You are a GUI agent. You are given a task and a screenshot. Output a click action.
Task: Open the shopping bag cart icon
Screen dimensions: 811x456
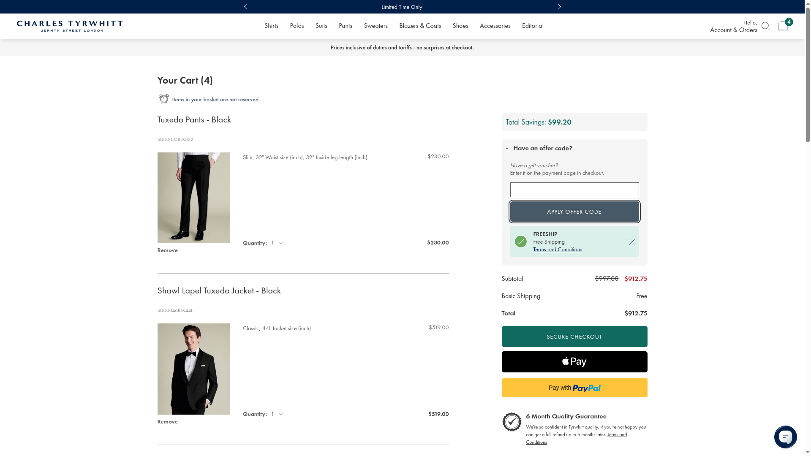(x=783, y=26)
